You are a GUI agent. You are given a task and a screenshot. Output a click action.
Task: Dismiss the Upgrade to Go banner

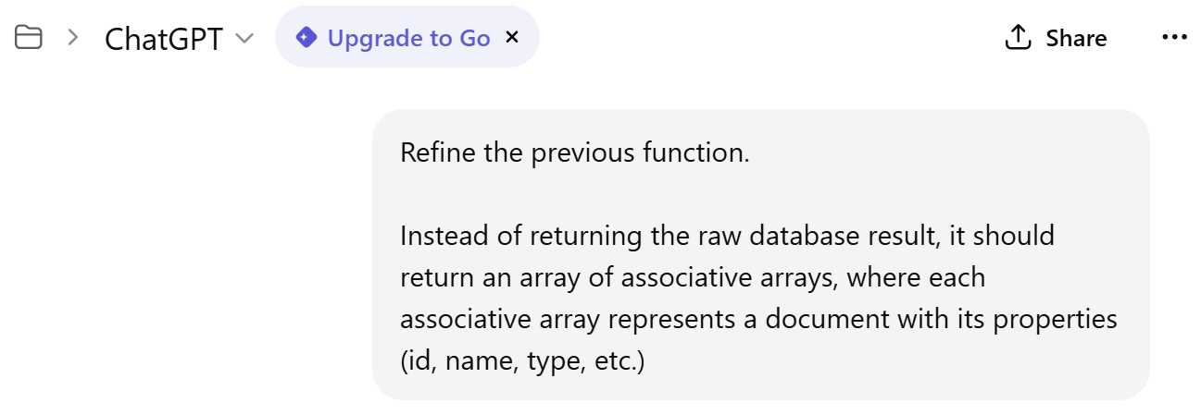tap(512, 38)
